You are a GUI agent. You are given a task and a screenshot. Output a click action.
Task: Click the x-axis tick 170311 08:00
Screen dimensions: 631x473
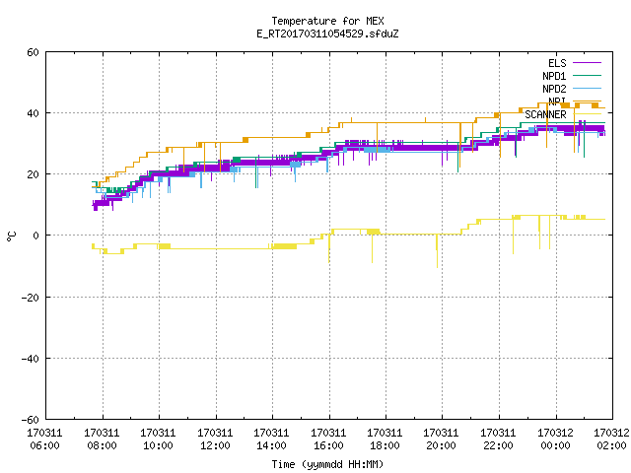click(x=102, y=439)
